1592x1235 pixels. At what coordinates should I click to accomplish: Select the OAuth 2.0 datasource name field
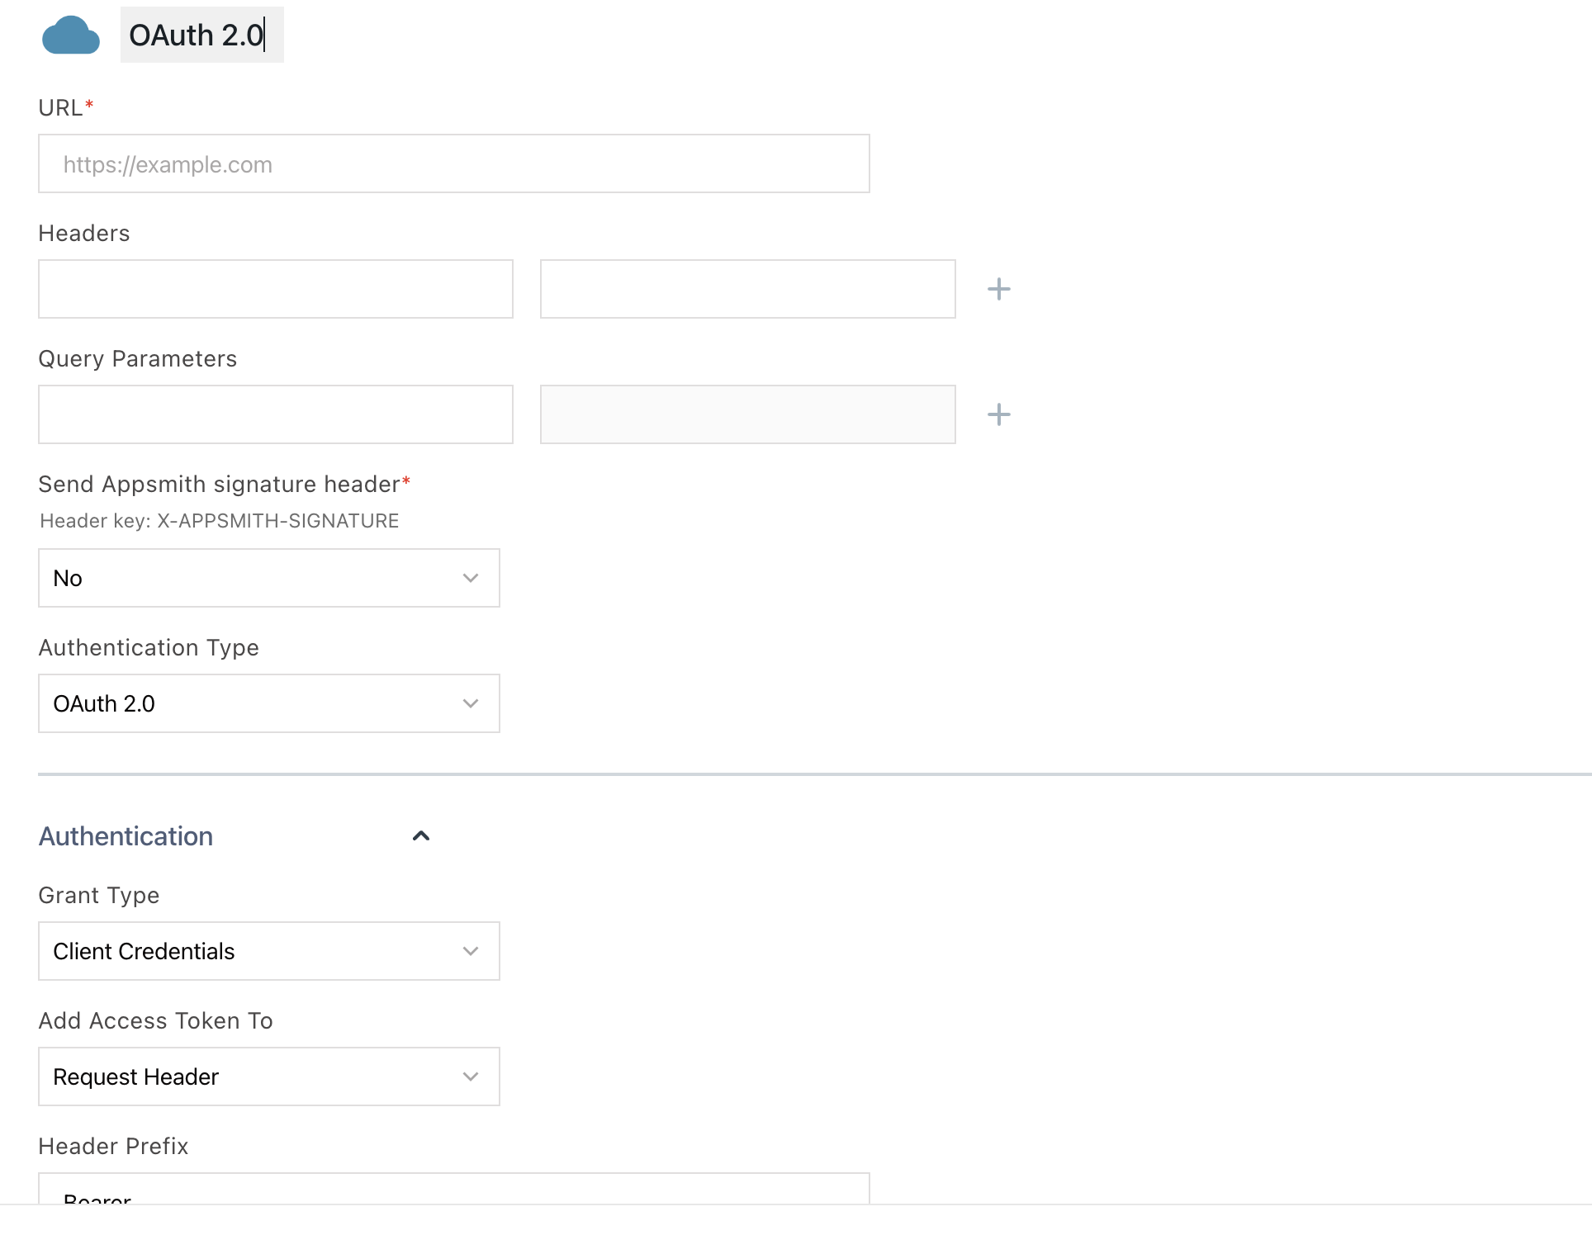point(201,35)
